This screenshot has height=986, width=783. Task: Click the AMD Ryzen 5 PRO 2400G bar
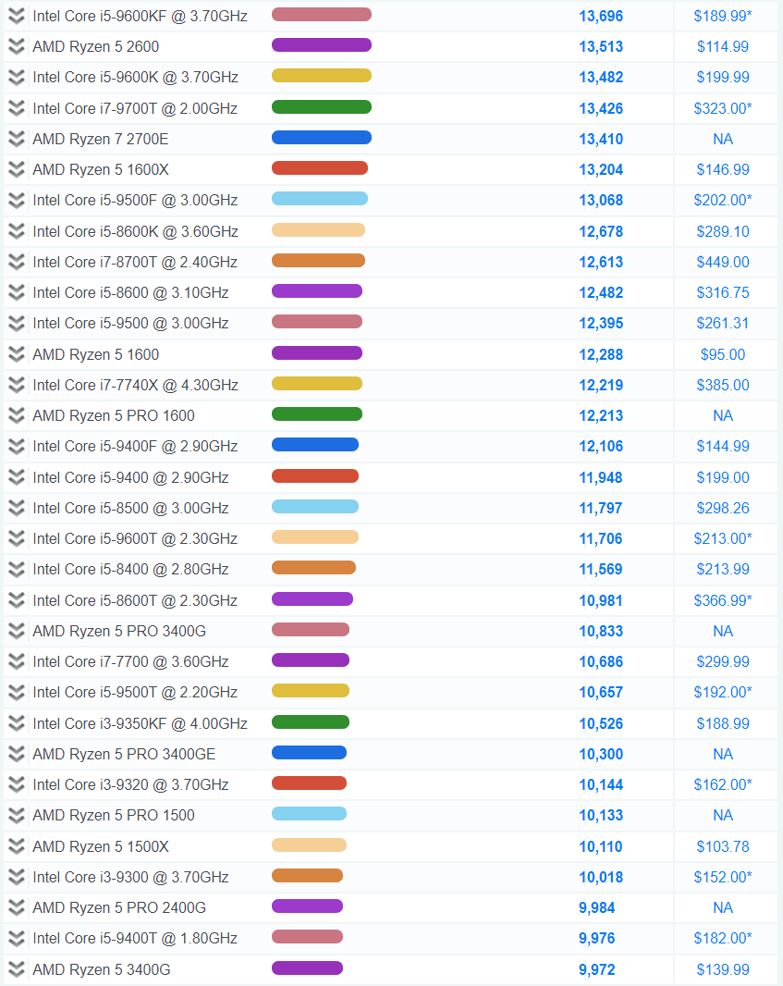click(x=307, y=906)
